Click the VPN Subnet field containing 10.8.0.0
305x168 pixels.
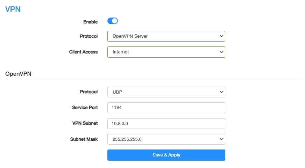(166, 123)
